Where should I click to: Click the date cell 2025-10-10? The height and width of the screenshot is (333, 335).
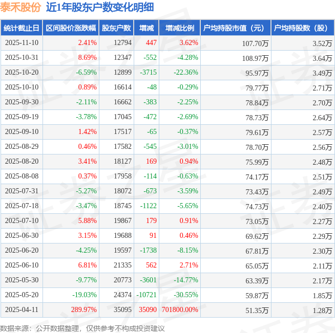22,87
